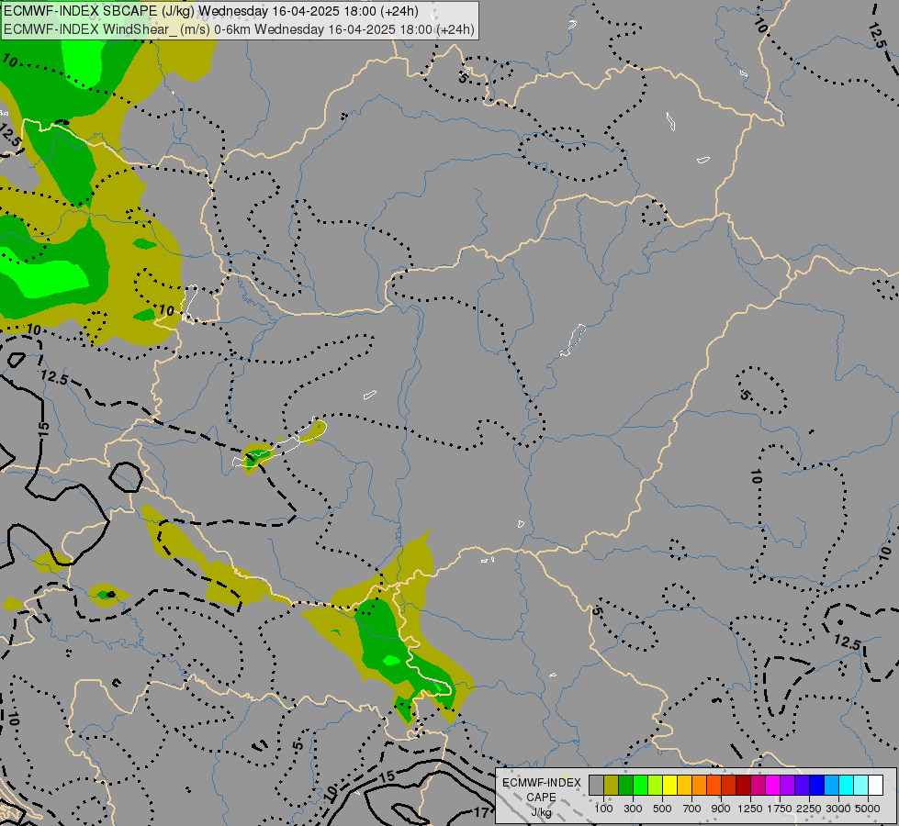
Task: Click the legend label '1250'
Action: coord(750,809)
